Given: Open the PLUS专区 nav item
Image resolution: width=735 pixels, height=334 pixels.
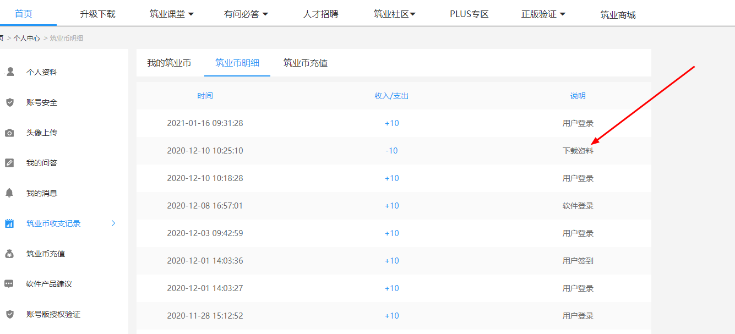Looking at the screenshot, I should [x=469, y=14].
